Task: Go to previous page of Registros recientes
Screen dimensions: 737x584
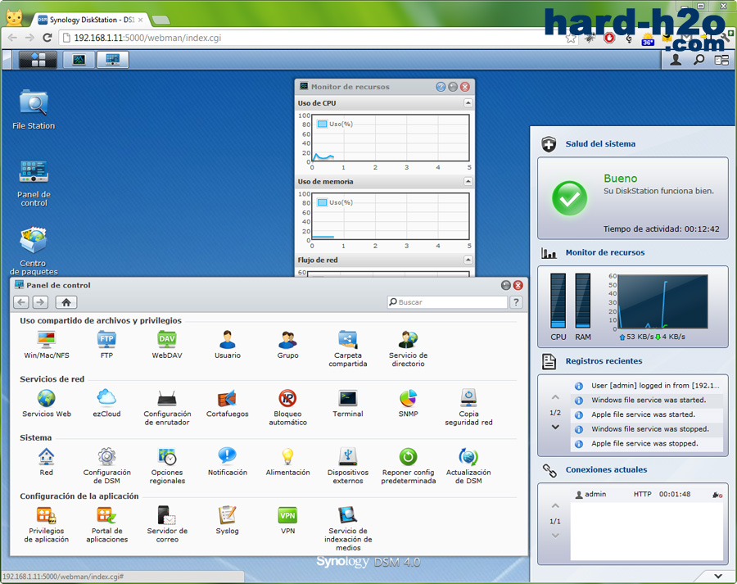Action: 555,397
